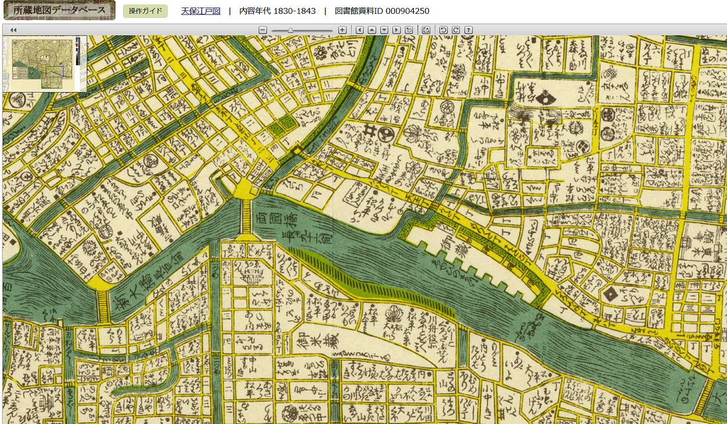The image size is (727, 424).
Task: Pan the map up with arrow button
Action: coord(372,30)
